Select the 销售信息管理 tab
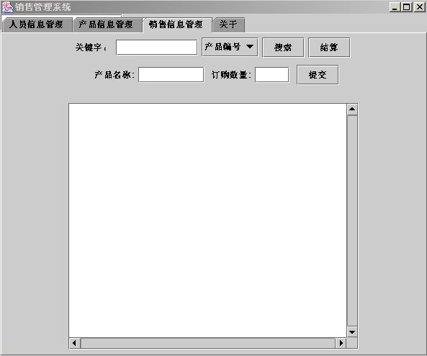 pyautogui.click(x=176, y=25)
